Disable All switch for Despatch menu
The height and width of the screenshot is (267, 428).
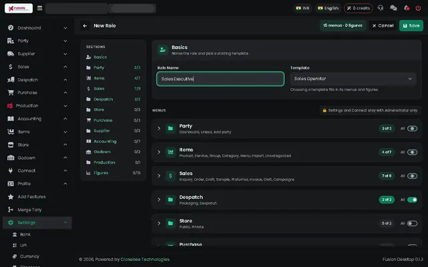click(x=412, y=200)
